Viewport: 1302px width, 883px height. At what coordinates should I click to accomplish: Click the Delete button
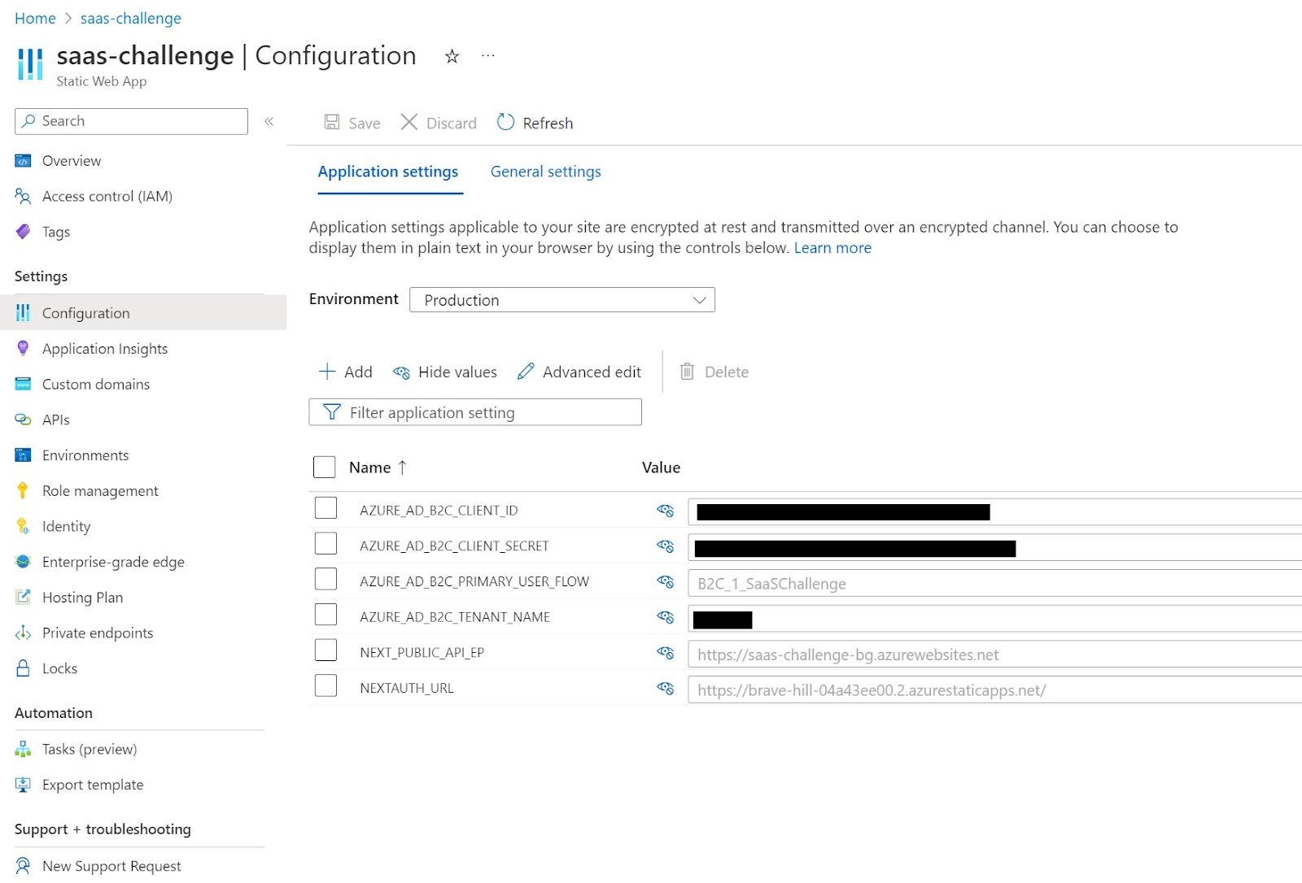pos(714,372)
